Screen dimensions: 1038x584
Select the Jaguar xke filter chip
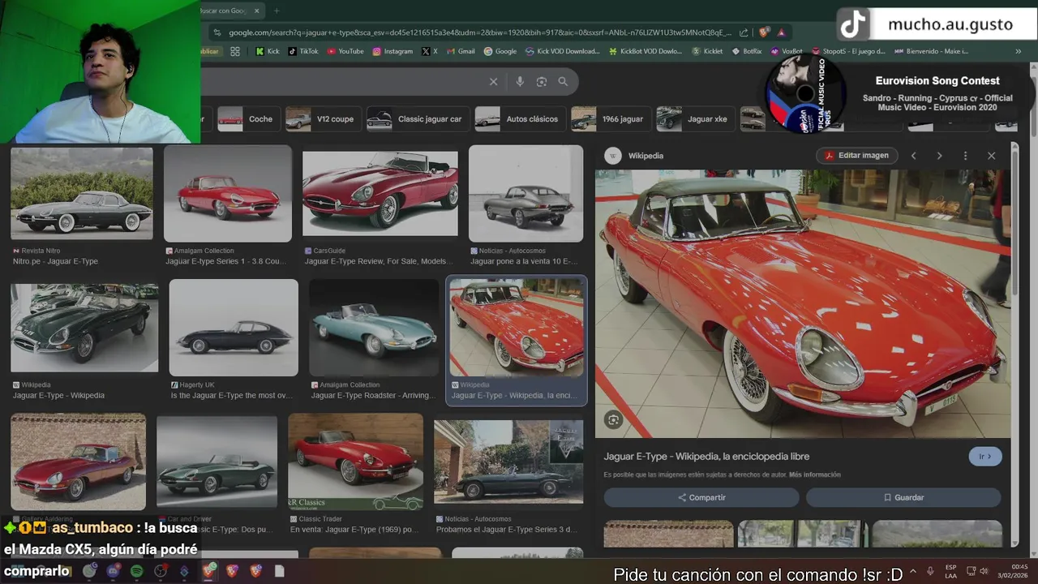coord(694,118)
